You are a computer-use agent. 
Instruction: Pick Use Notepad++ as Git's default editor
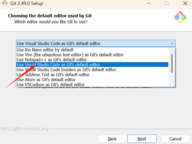click(92, 60)
